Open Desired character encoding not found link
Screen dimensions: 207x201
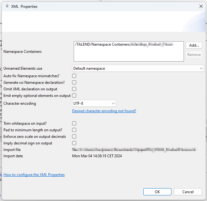(104, 111)
